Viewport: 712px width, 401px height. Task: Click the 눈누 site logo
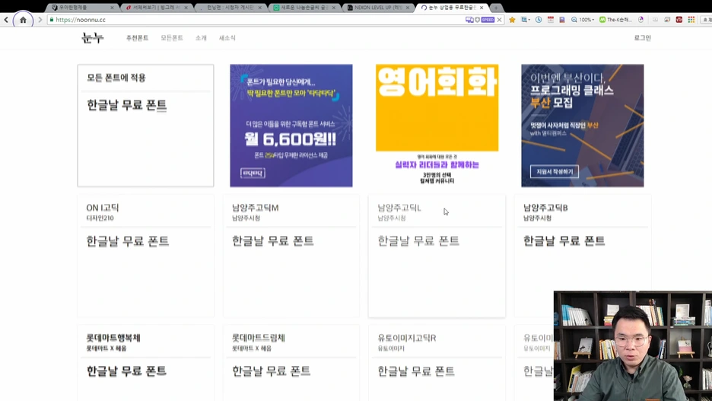tap(93, 38)
